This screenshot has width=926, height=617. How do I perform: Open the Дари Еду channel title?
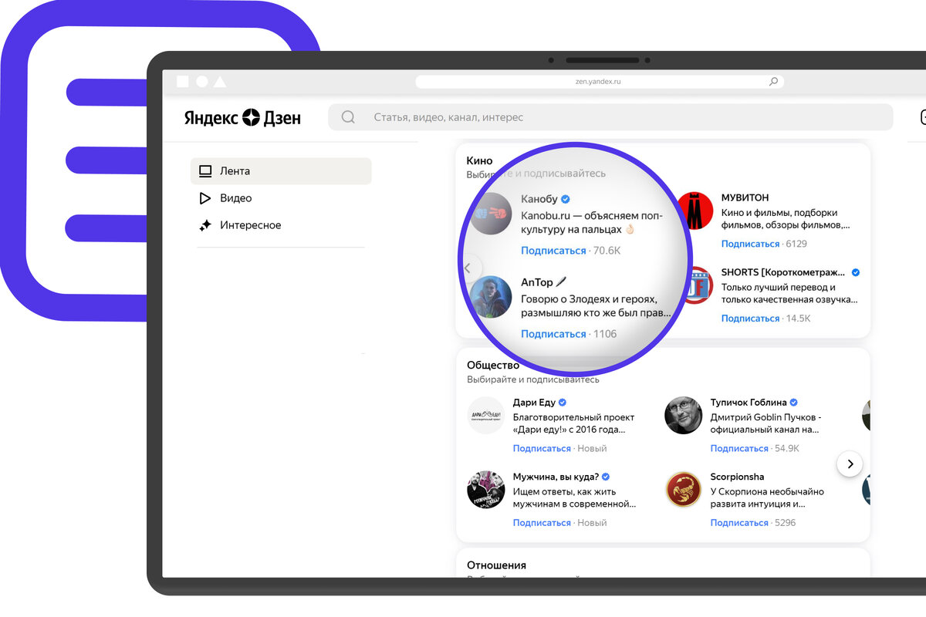(534, 403)
